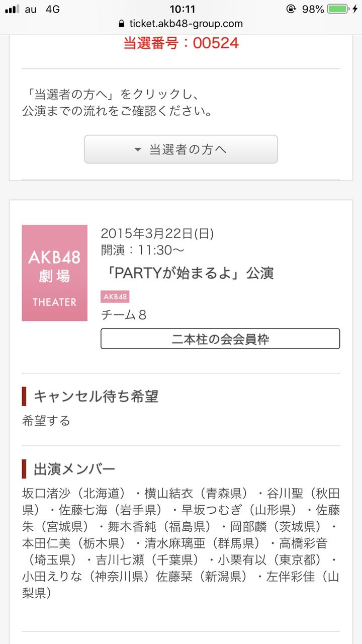Select the 出演メンバー section heading
Screen dimensions: 362x644
[74, 469]
